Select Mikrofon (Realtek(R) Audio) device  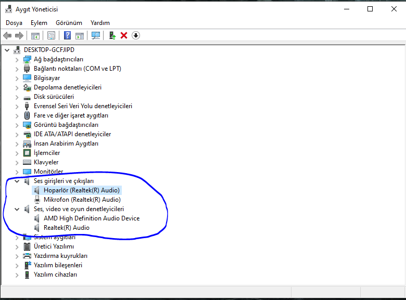point(82,200)
